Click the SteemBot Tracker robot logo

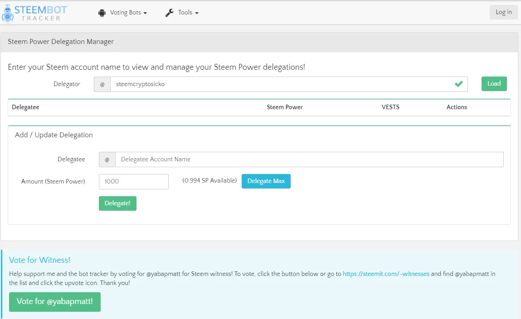[7, 13]
